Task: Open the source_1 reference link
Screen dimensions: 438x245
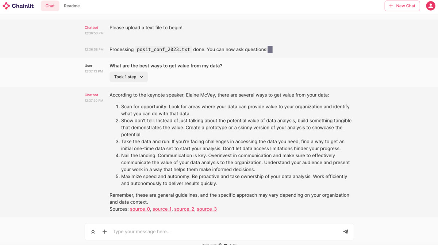Action: [162, 209]
